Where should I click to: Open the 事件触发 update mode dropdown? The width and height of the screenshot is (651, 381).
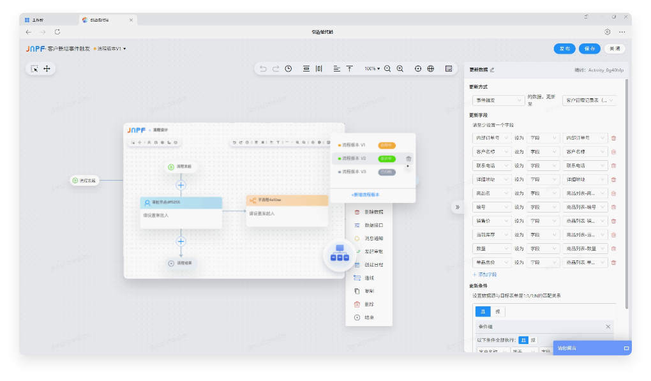point(498,100)
